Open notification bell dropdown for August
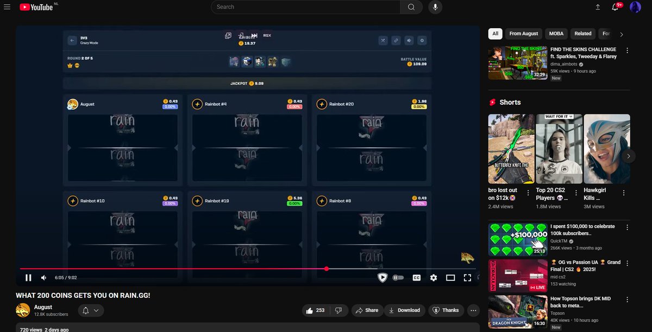The height and width of the screenshot is (332, 652). (x=91, y=310)
